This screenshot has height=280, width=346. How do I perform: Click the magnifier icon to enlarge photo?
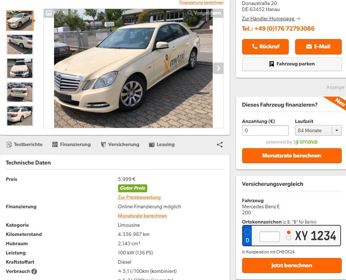pyautogui.click(x=190, y=13)
